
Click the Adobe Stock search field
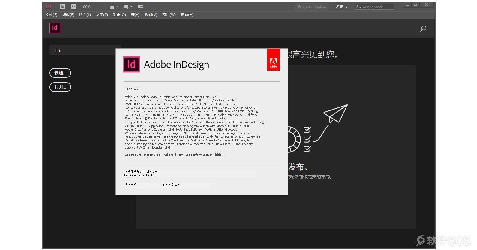pos(374,7)
